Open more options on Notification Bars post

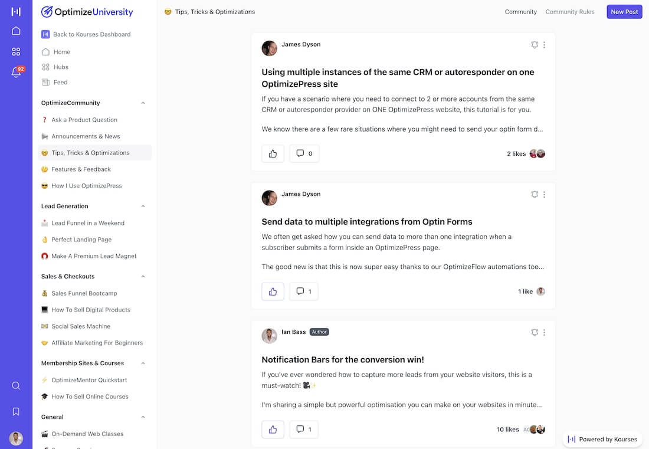[545, 332]
